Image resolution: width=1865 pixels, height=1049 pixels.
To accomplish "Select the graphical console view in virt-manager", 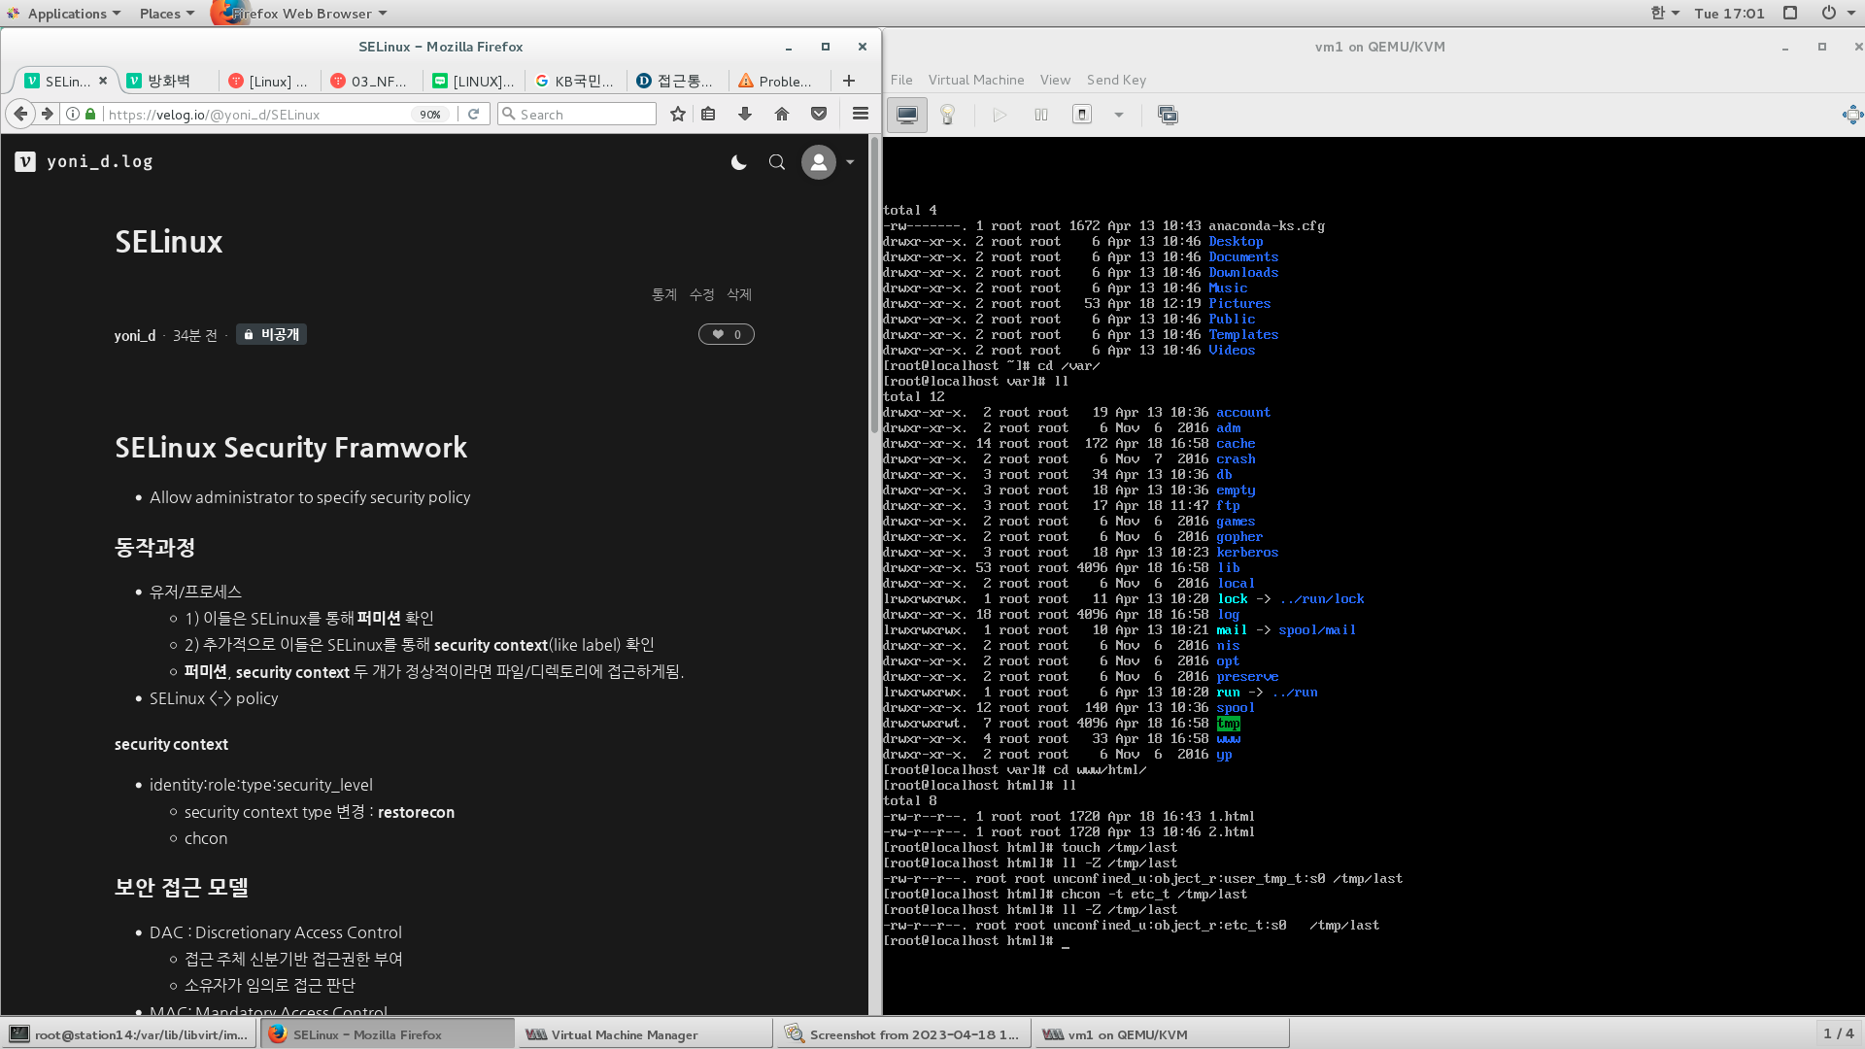I will tap(906, 114).
